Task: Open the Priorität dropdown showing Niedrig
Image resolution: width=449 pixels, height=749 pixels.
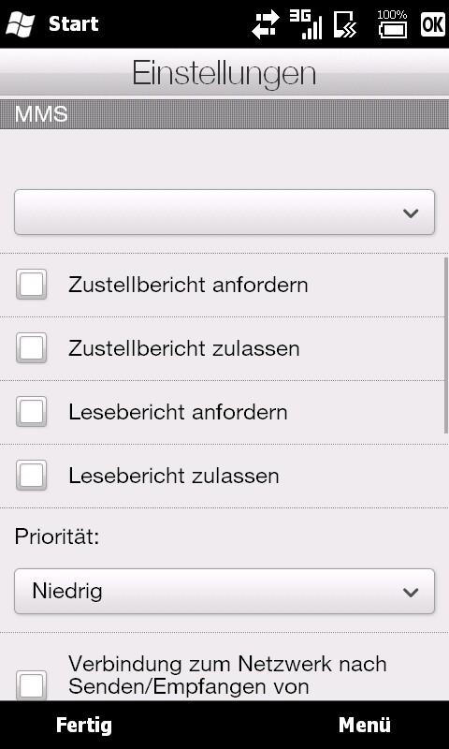Action: point(224,592)
